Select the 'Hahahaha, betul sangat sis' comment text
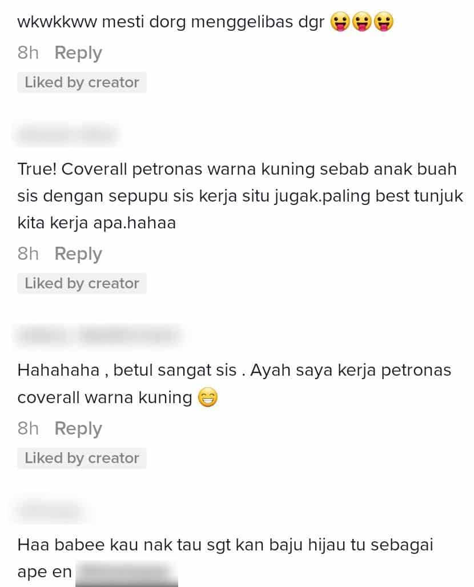 (x=234, y=384)
